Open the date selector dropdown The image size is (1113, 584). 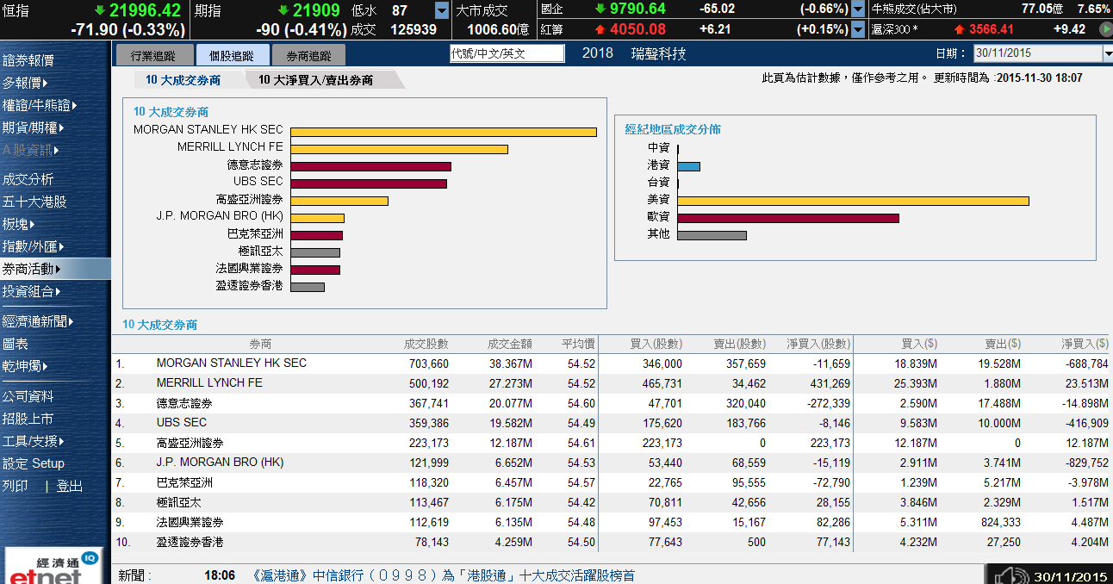pyautogui.click(x=1107, y=53)
